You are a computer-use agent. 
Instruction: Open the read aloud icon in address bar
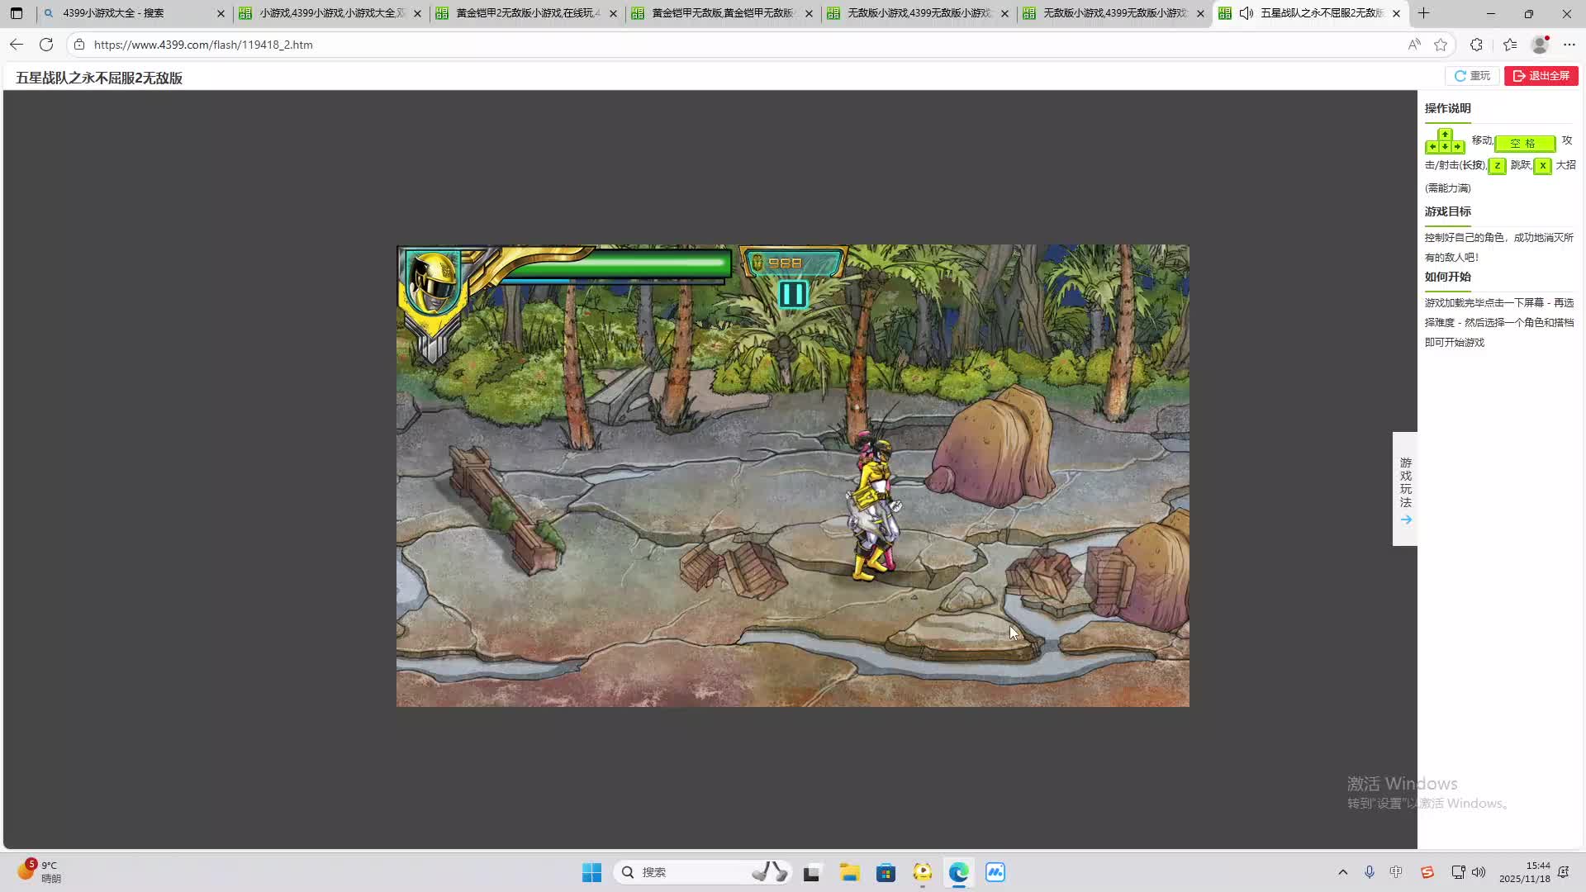(x=1414, y=45)
